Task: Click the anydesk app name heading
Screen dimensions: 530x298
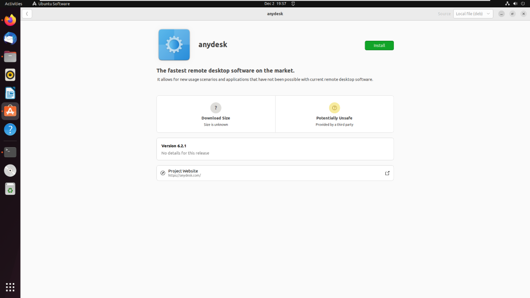Action: [x=213, y=44]
